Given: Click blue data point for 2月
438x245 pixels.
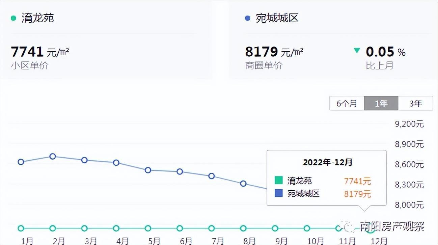Looking at the screenshot, I should click(53, 156).
